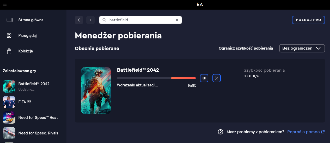Clear the battlefield search text
Image resolution: width=330 pixels, height=143 pixels.
click(x=177, y=20)
